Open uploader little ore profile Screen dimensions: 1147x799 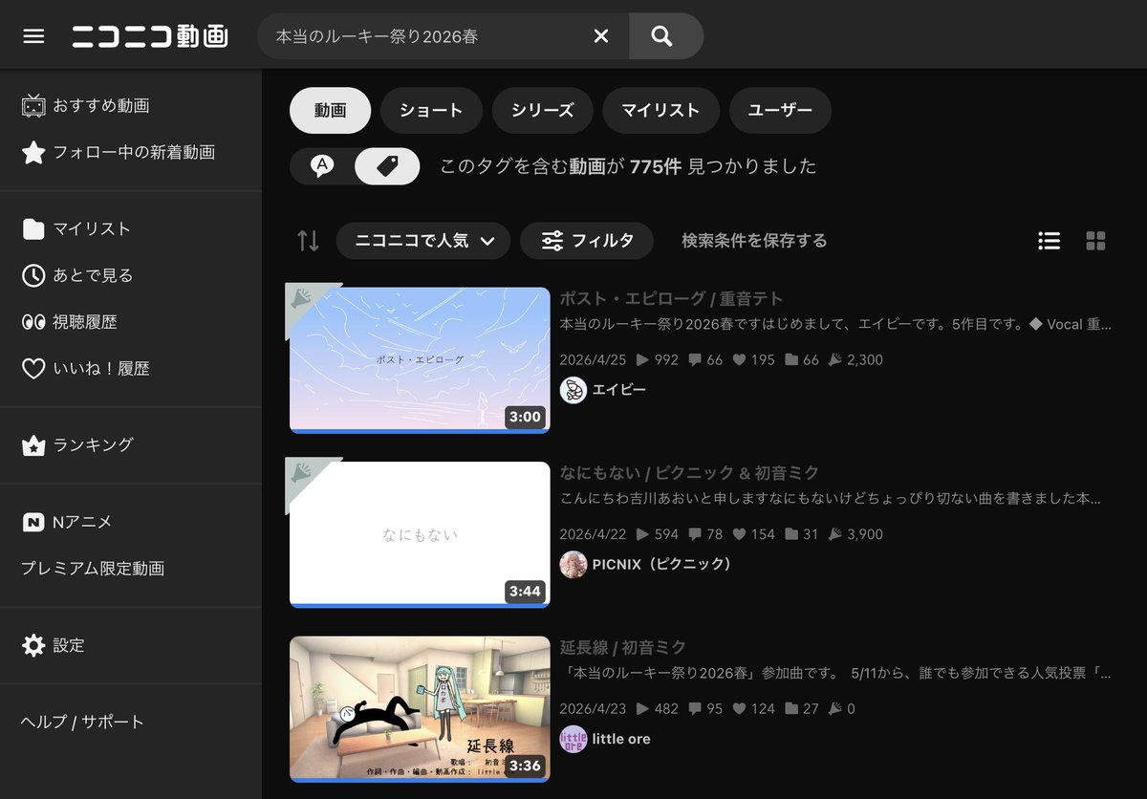click(x=621, y=739)
